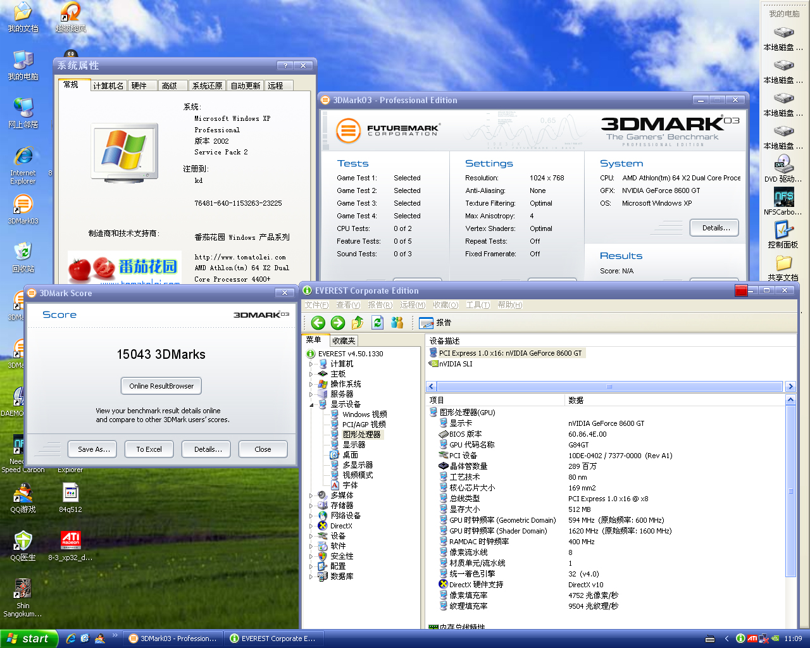Click the 共享文档 folder in right sidebar

point(783,268)
